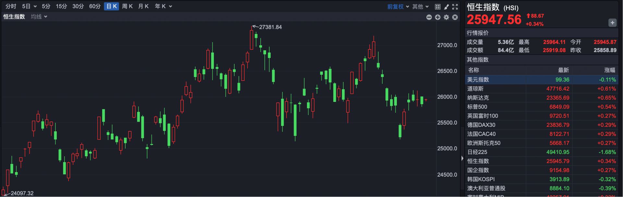
Task: Open the 日经225 index row
Action: click(477, 152)
